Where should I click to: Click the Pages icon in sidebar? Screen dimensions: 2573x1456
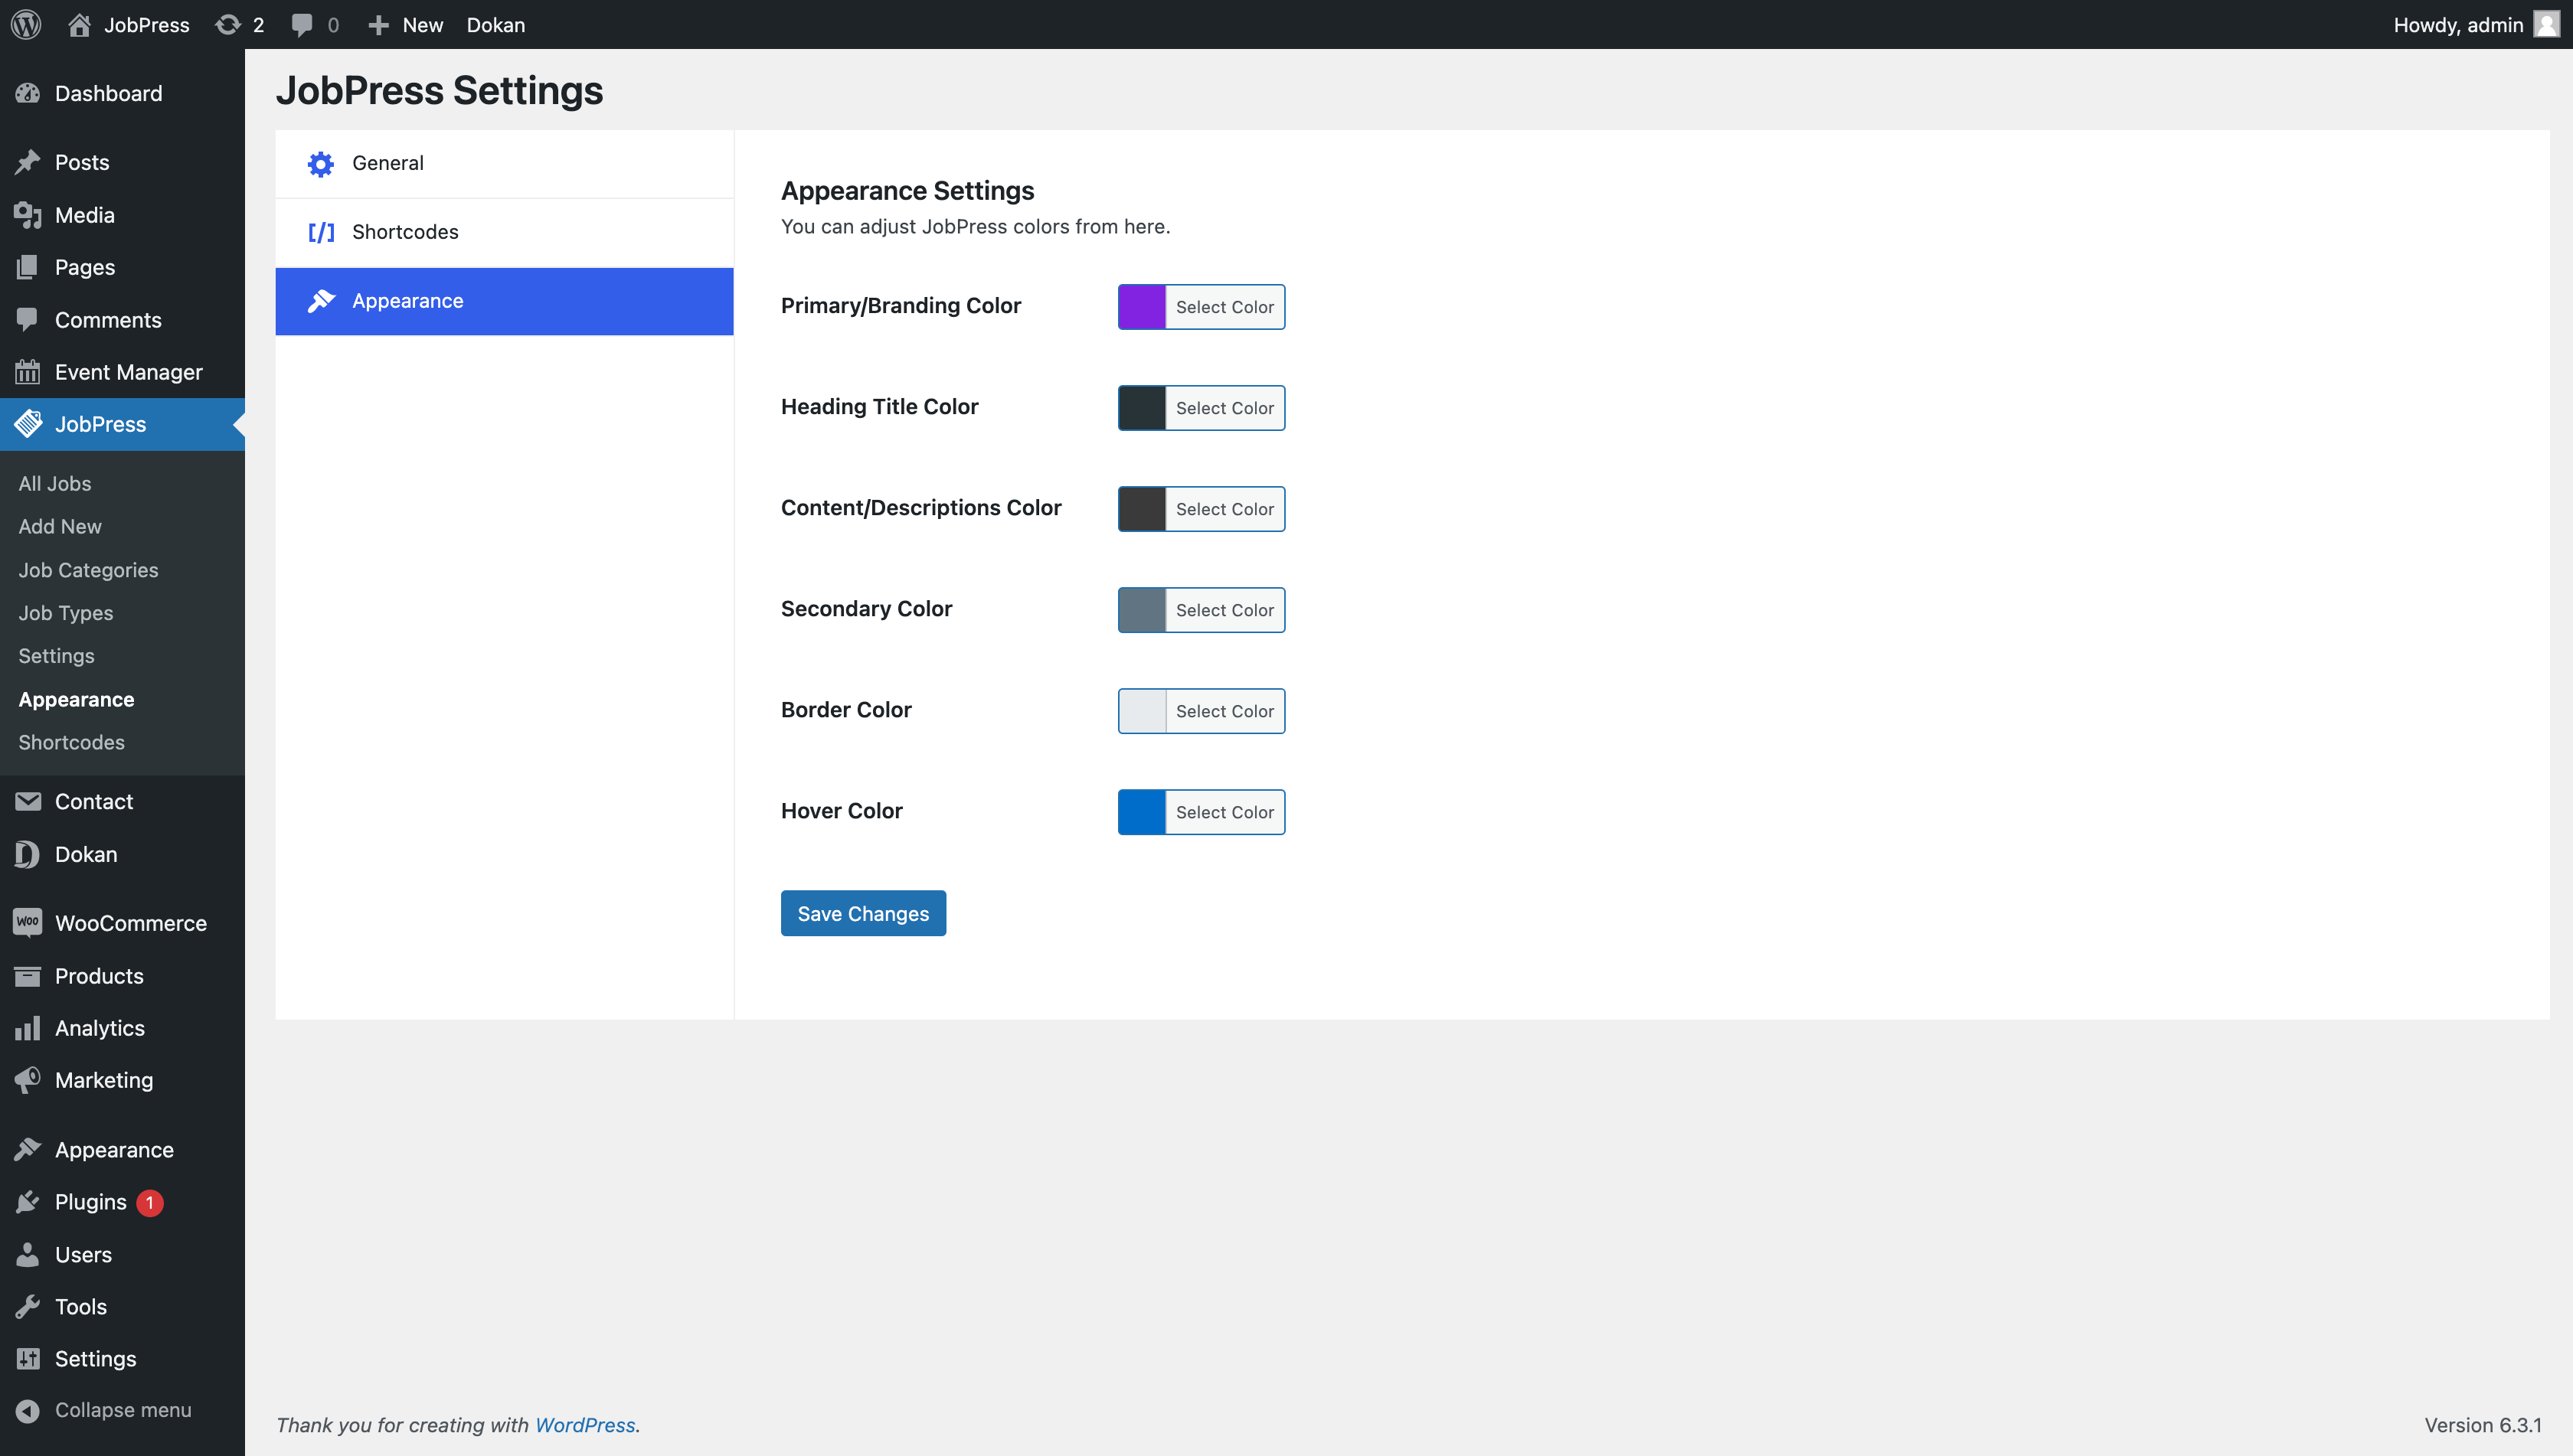pyautogui.click(x=28, y=267)
